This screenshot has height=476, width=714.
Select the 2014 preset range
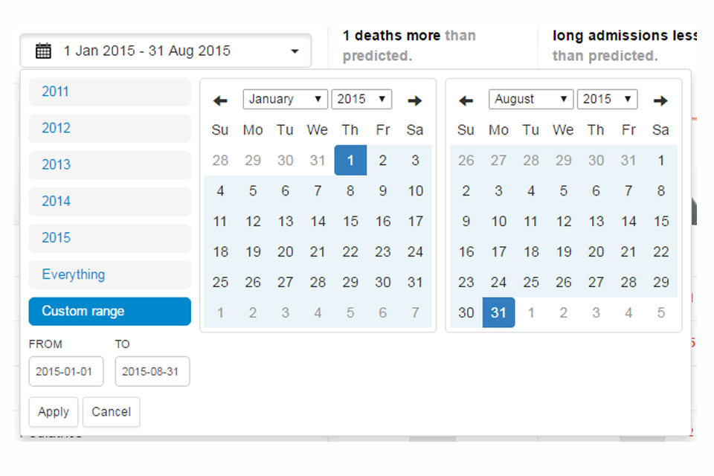click(x=110, y=202)
